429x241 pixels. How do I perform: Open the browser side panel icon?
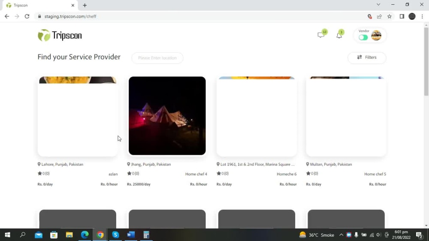[402, 16]
